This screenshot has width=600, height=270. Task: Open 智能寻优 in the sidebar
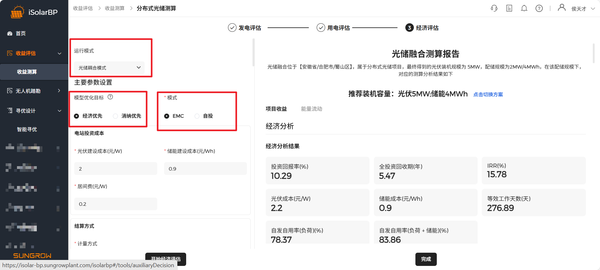click(27, 129)
